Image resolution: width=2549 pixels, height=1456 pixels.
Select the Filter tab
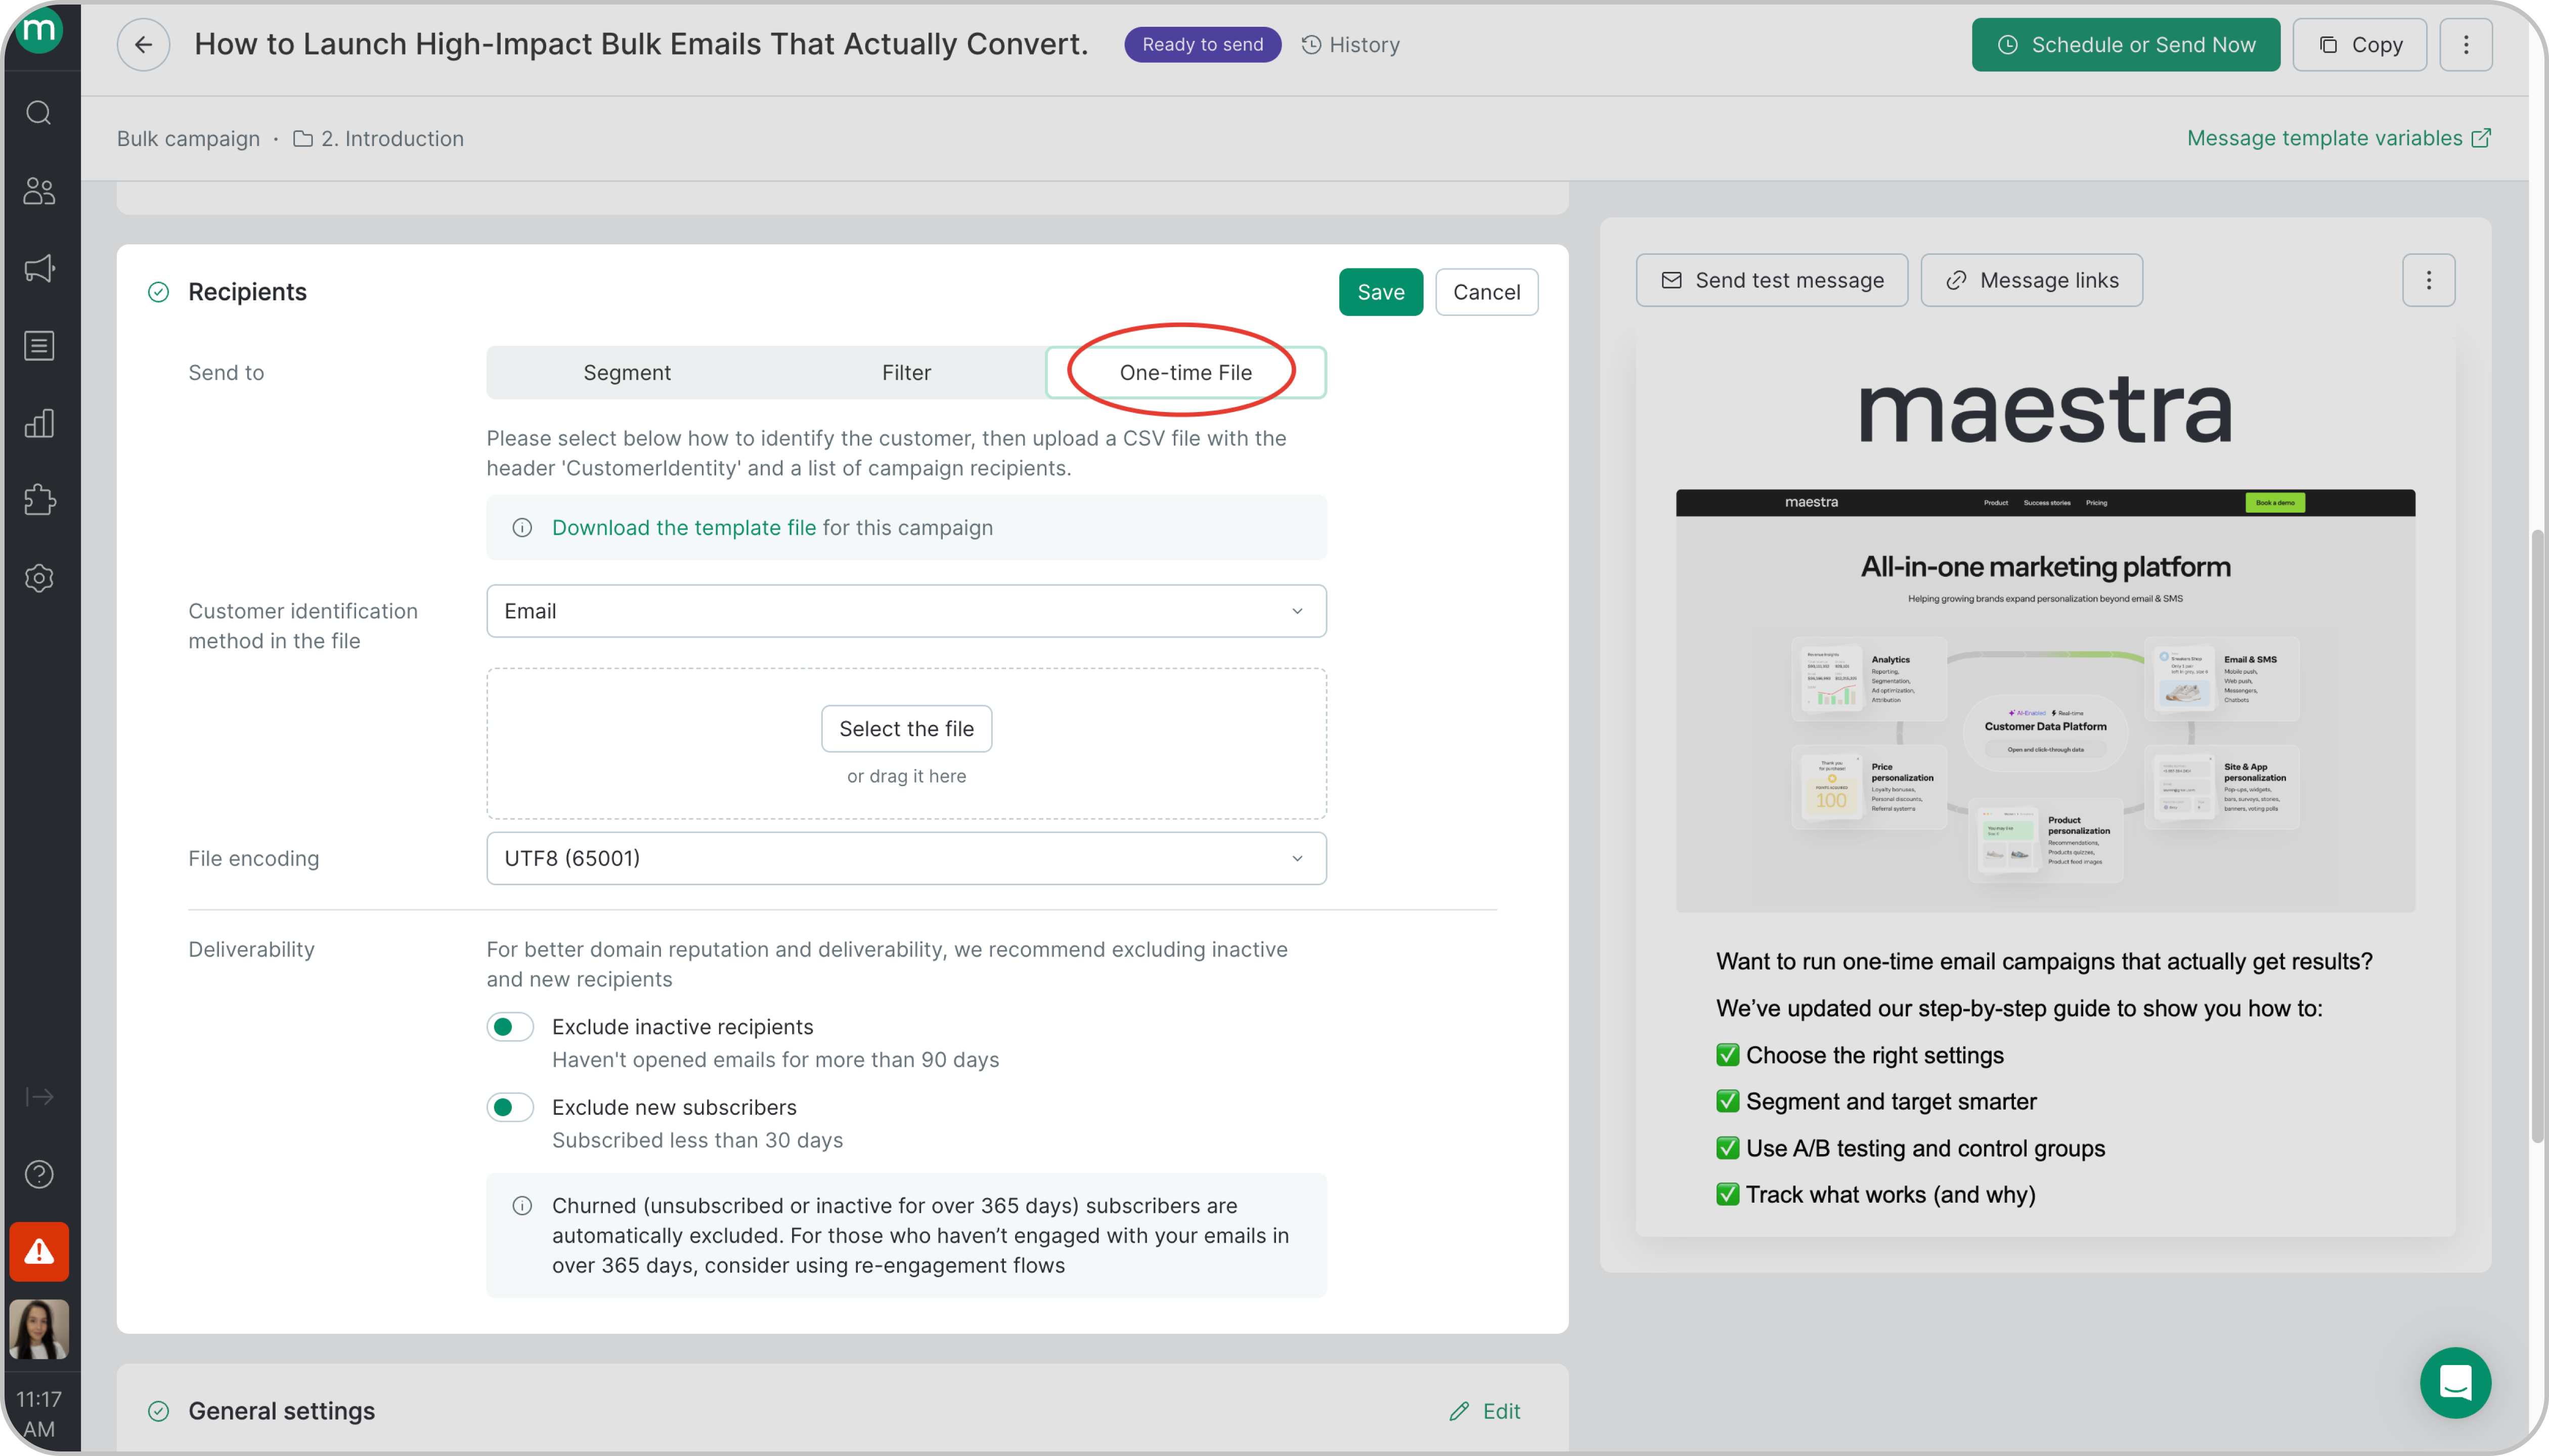point(906,373)
